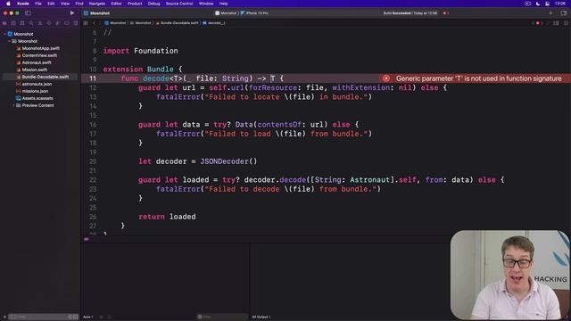The image size is (571, 321).
Task: Open the editor options lines icon
Action: (556, 23)
